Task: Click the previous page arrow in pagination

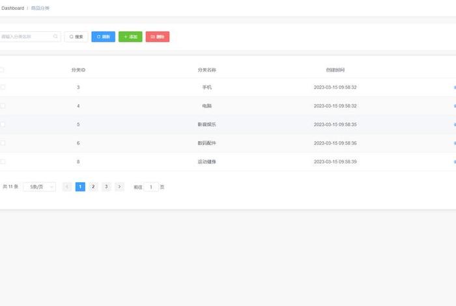Action: [x=67, y=187]
